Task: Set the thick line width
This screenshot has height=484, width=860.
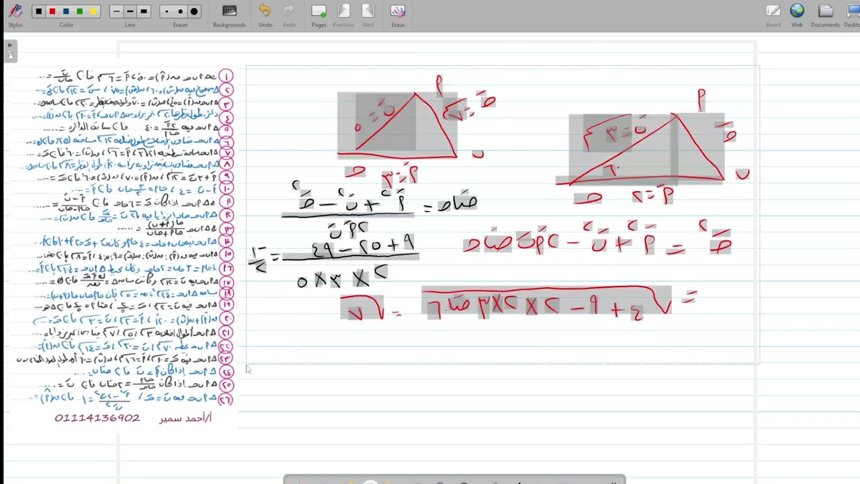Action: click(144, 11)
